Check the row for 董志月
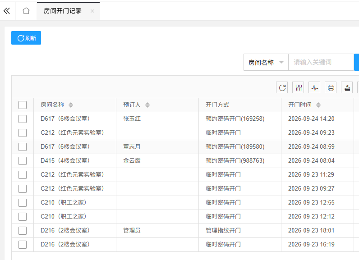 tap(23, 147)
